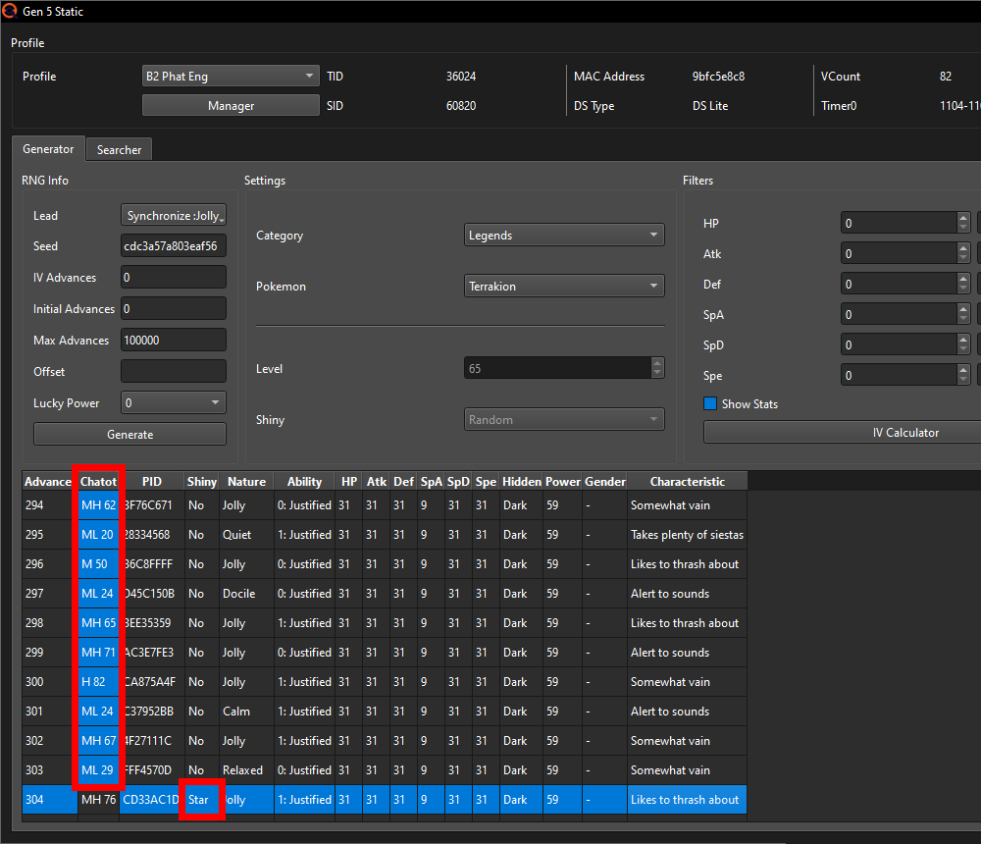The width and height of the screenshot is (981, 844).
Task: Open the Lucky Power dropdown
Action: coord(174,402)
